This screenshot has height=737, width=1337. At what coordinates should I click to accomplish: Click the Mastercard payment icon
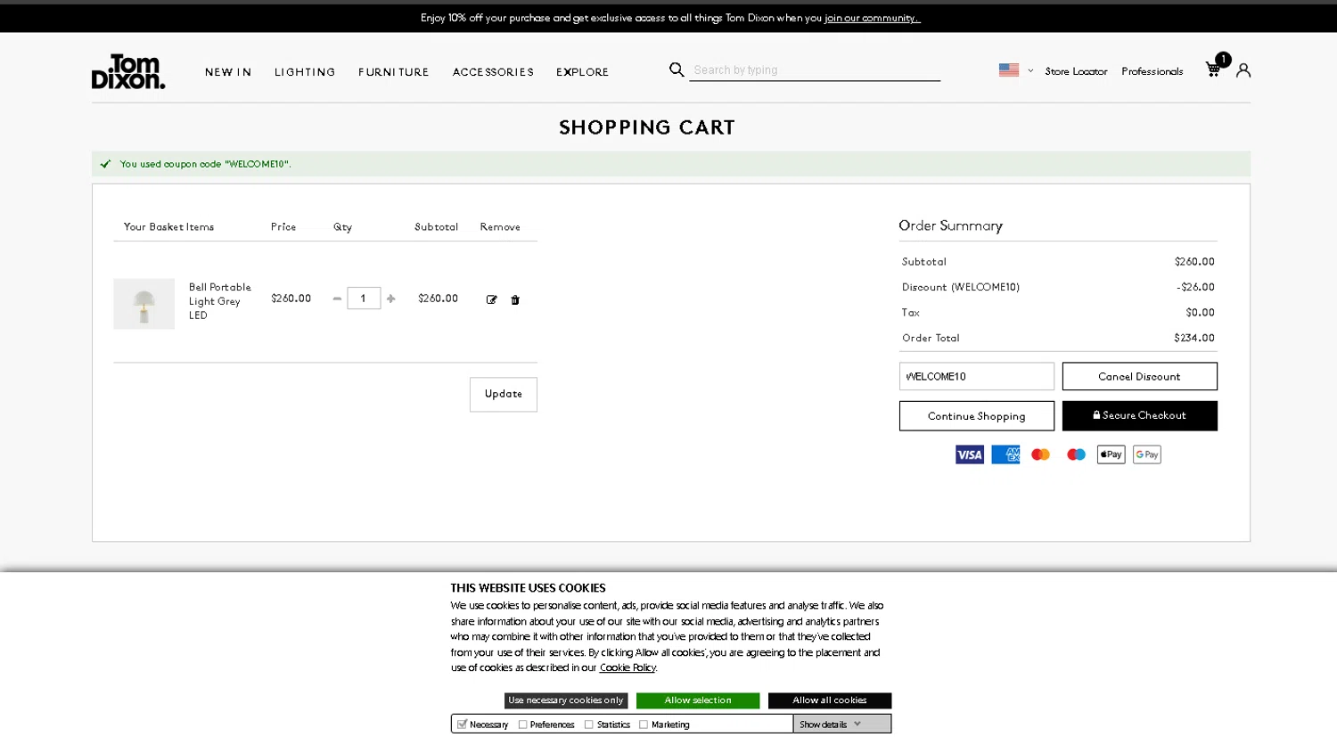point(1040,454)
